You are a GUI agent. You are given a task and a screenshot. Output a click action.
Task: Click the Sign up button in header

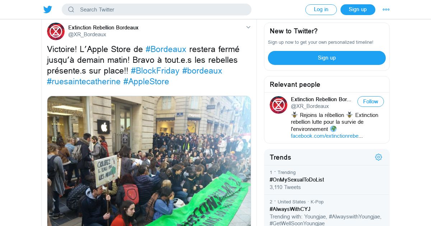(358, 10)
